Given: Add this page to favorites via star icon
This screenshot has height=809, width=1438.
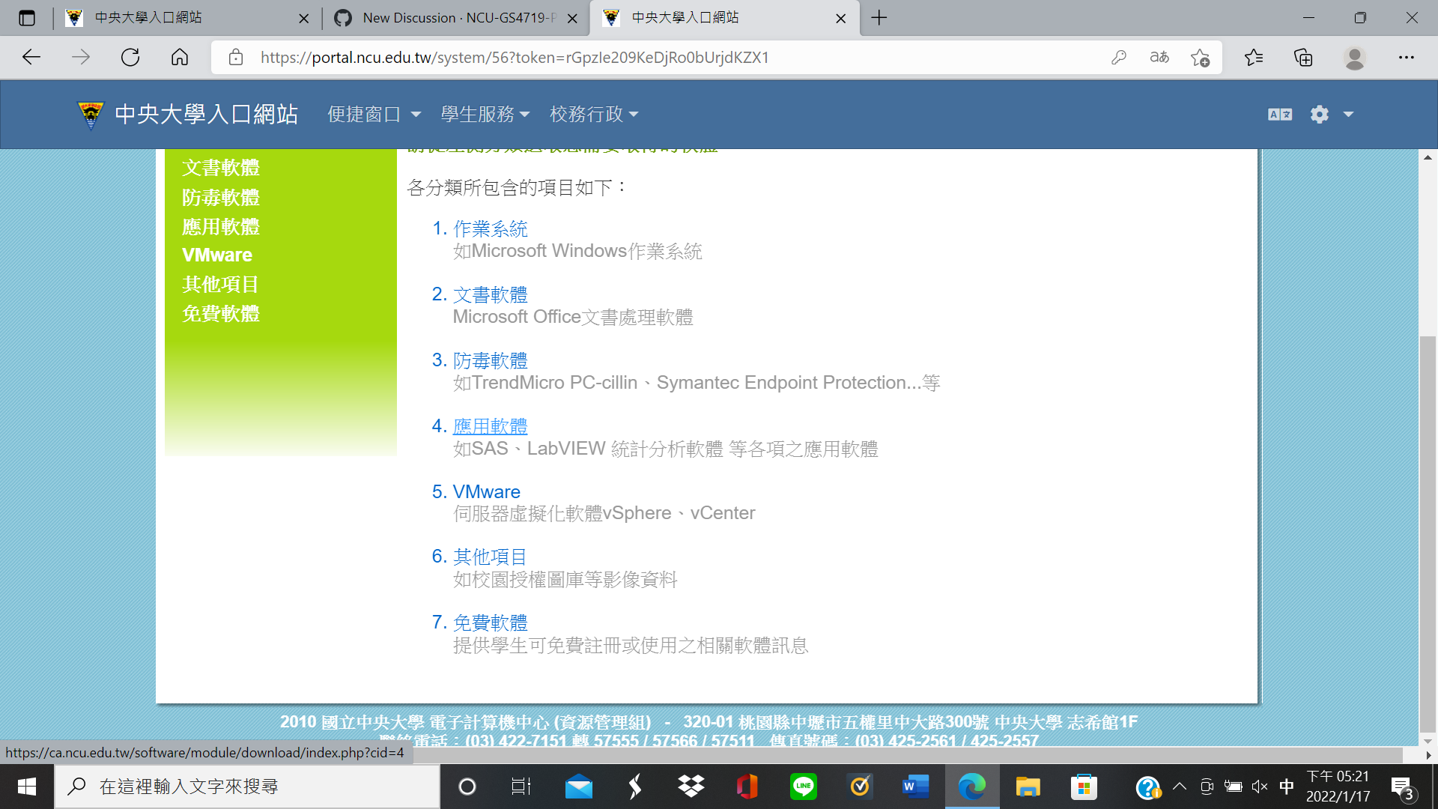Looking at the screenshot, I should 1201,57.
